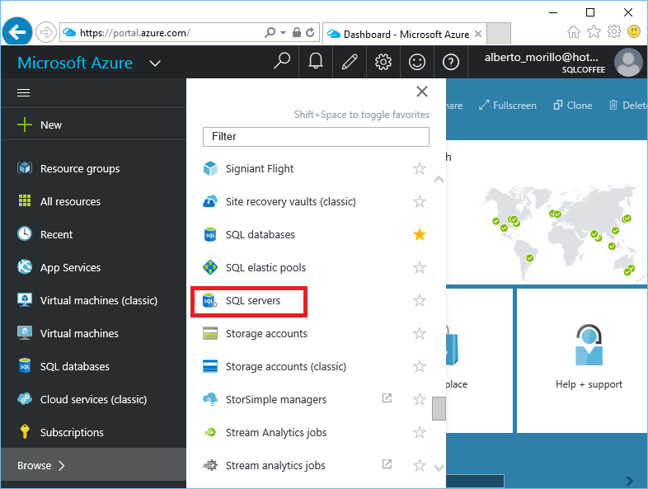648x489 pixels.
Task: Favorite SQL servers star
Action: (420, 300)
